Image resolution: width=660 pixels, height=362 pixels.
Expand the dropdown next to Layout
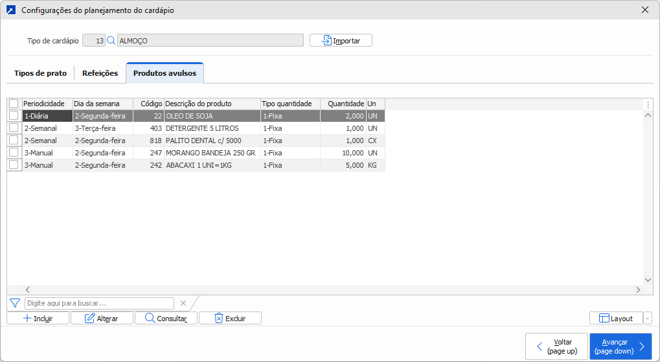pos(648,319)
